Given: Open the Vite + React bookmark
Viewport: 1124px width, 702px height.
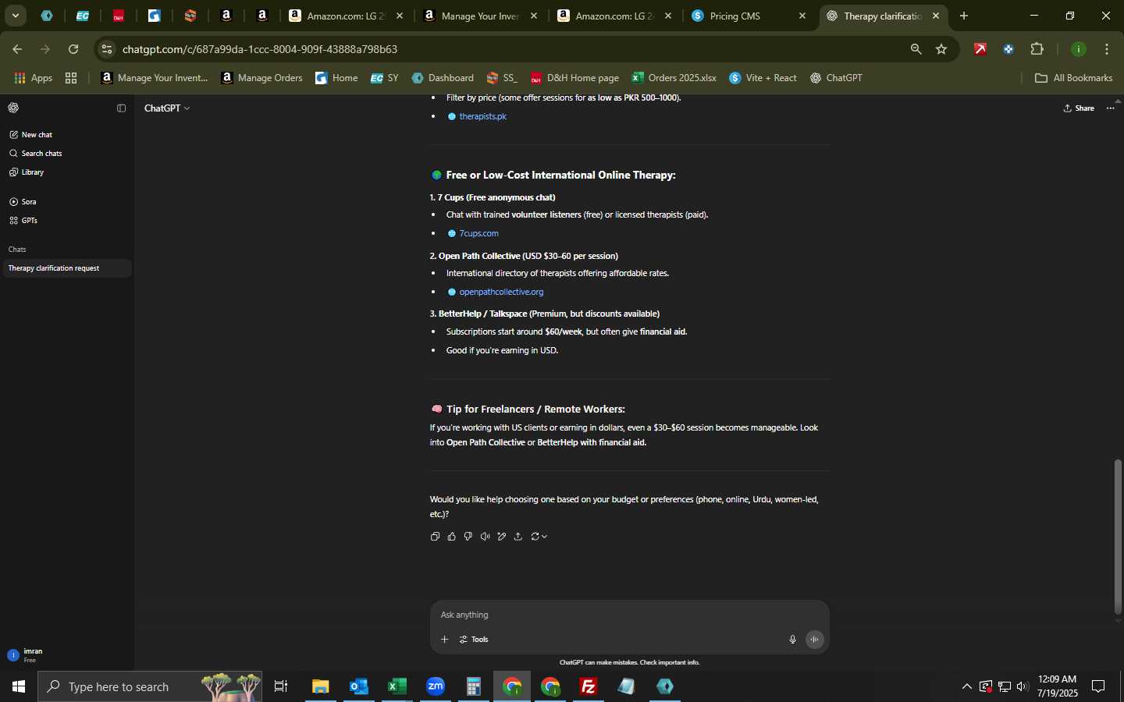Looking at the screenshot, I should click(763, 78).
